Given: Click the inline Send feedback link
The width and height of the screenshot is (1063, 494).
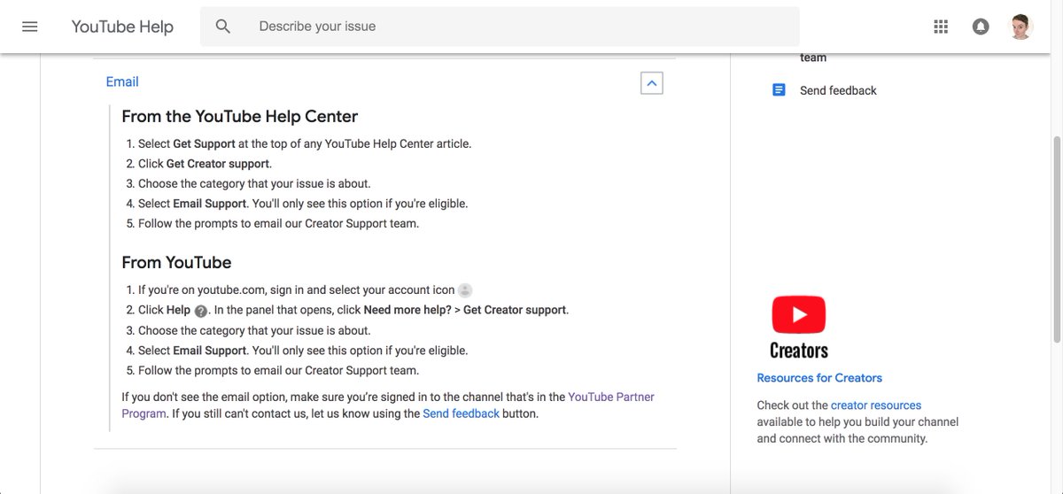Looking at the screenshot, I should 461,413.
